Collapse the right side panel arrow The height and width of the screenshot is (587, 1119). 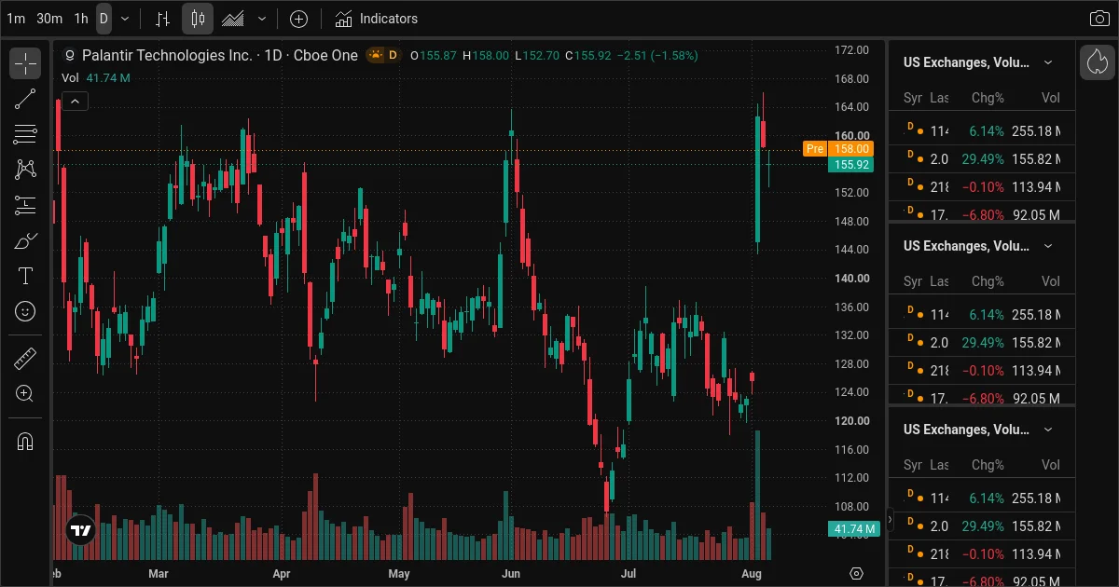[890, 520]
